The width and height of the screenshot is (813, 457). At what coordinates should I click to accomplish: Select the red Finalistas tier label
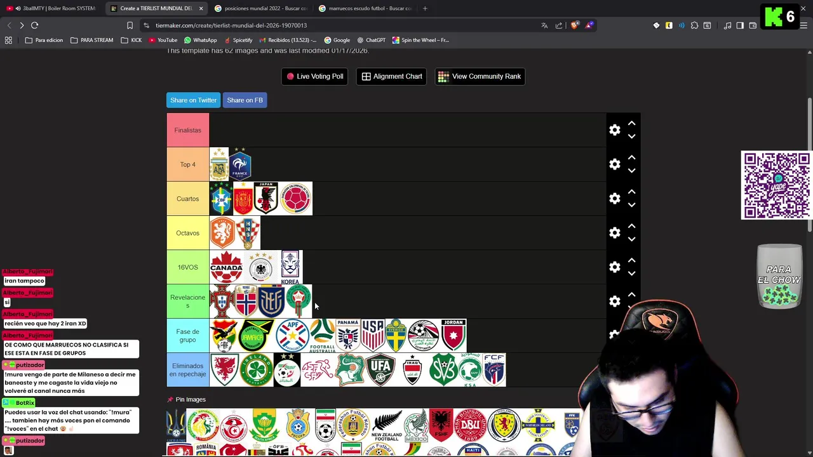pyautogui.click(x=187, y=130)
